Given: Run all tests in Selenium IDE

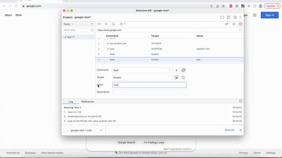Looking at the screenshot, I should [x=99, y=24].
